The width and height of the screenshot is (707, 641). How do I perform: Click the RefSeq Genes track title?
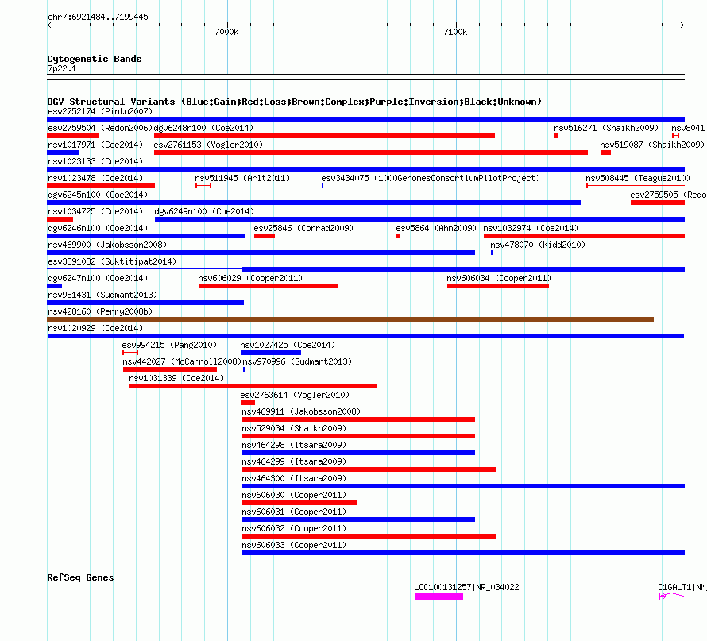pyautogui.click(x=80, y=578)
